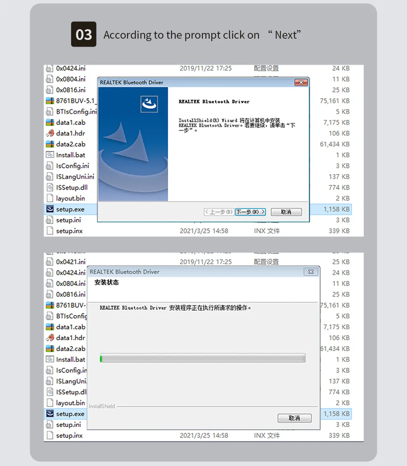Screen dimensions: 407x466
Task: Click the setup.exe icon behind the welcome wizard
Action: (50, 209)
